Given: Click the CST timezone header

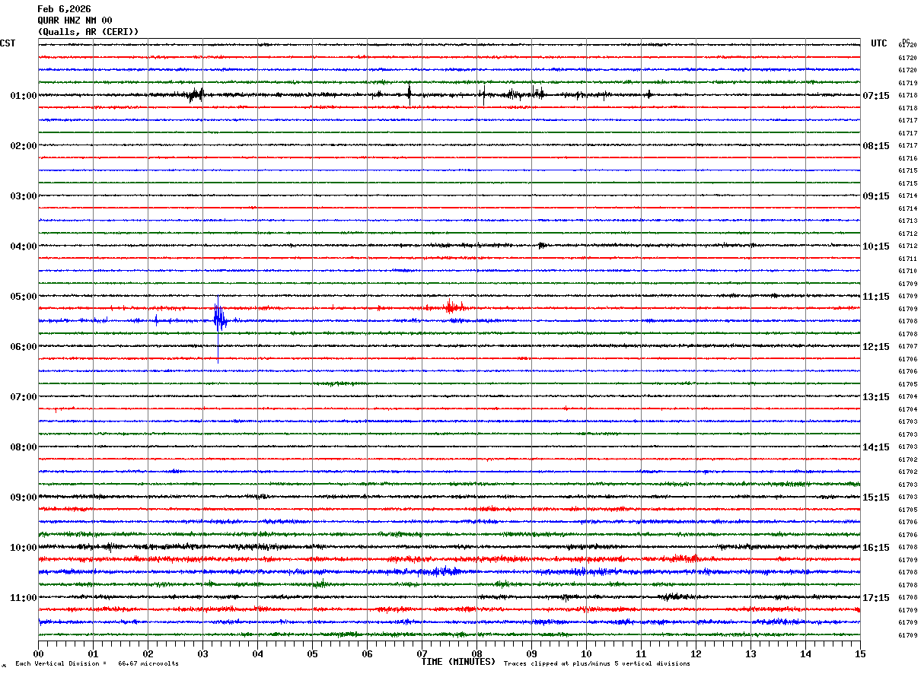Looking at the screenshot, I should (x=8, y=43).
